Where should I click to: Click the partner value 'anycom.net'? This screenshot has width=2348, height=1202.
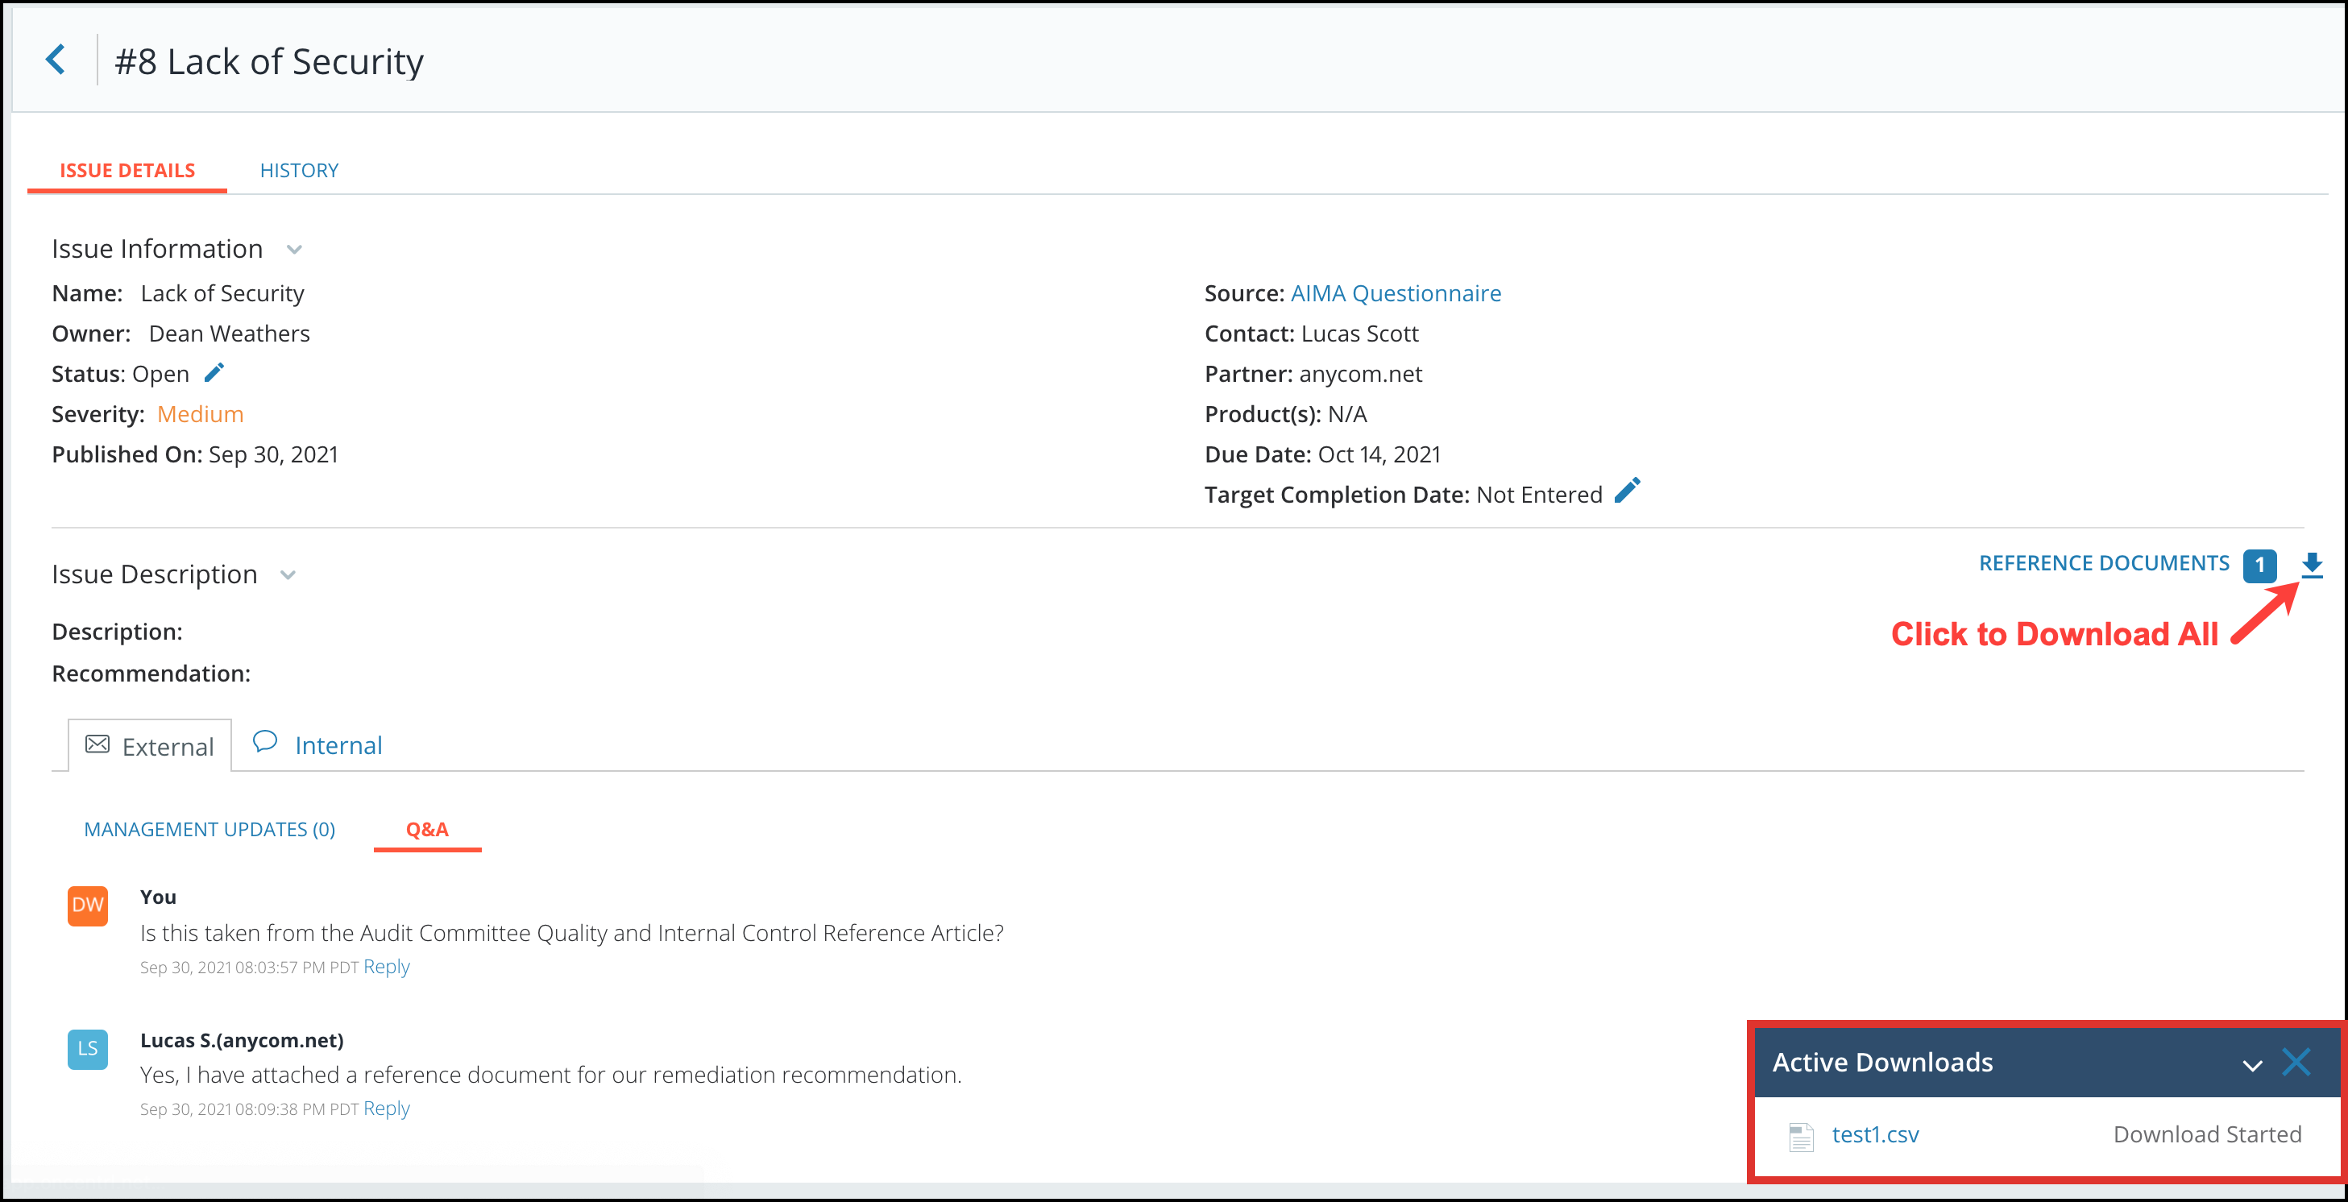(1360, 374)
